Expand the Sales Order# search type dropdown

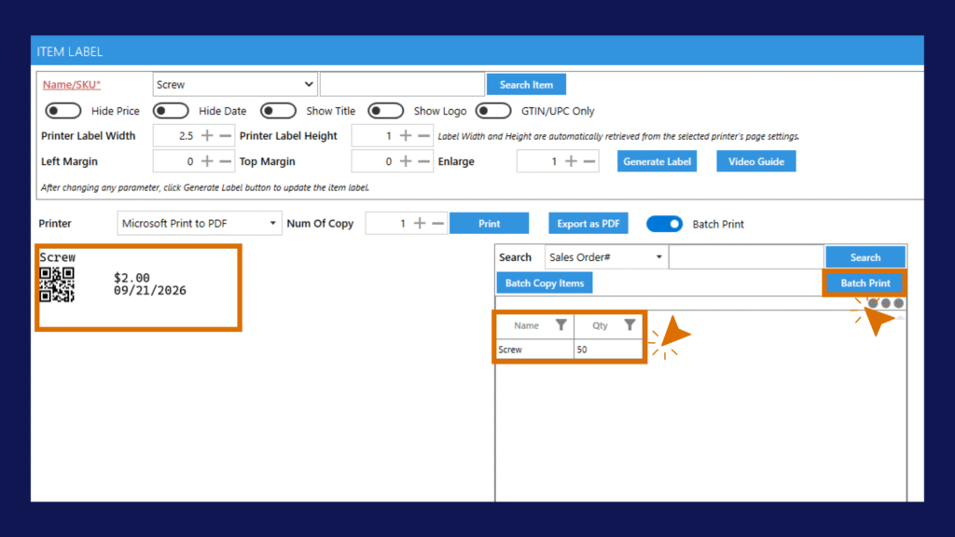(x=606, y=257)
